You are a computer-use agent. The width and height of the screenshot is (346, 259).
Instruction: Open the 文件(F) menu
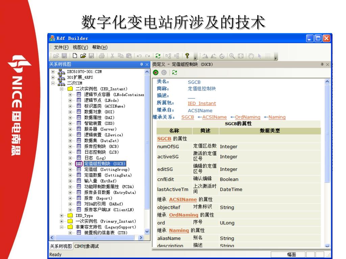[x=61, y=47]
